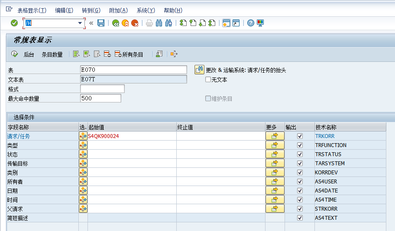Toggle the 无文本 checkbox
This screenshot has width=395, height=231.
[x=208, y=80]
